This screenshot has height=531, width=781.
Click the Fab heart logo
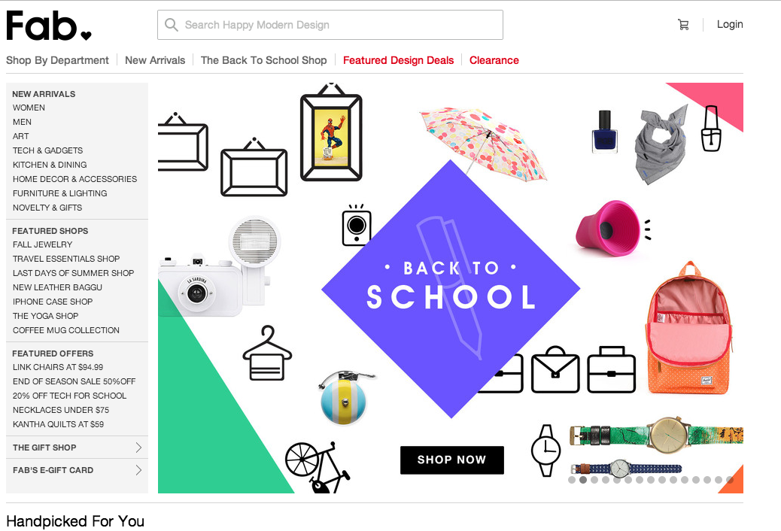click(49, 26)
